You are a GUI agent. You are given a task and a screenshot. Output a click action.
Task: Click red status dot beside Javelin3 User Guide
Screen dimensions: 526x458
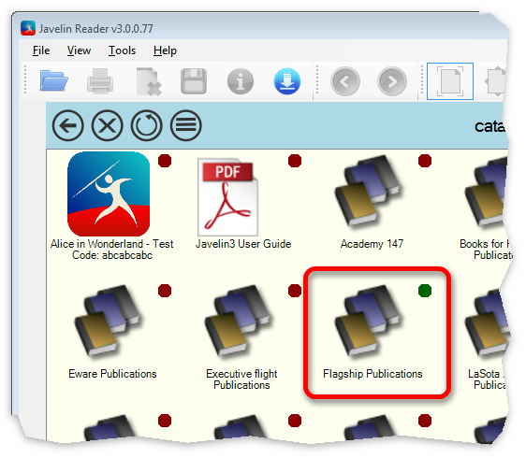[x=295, y=161]
